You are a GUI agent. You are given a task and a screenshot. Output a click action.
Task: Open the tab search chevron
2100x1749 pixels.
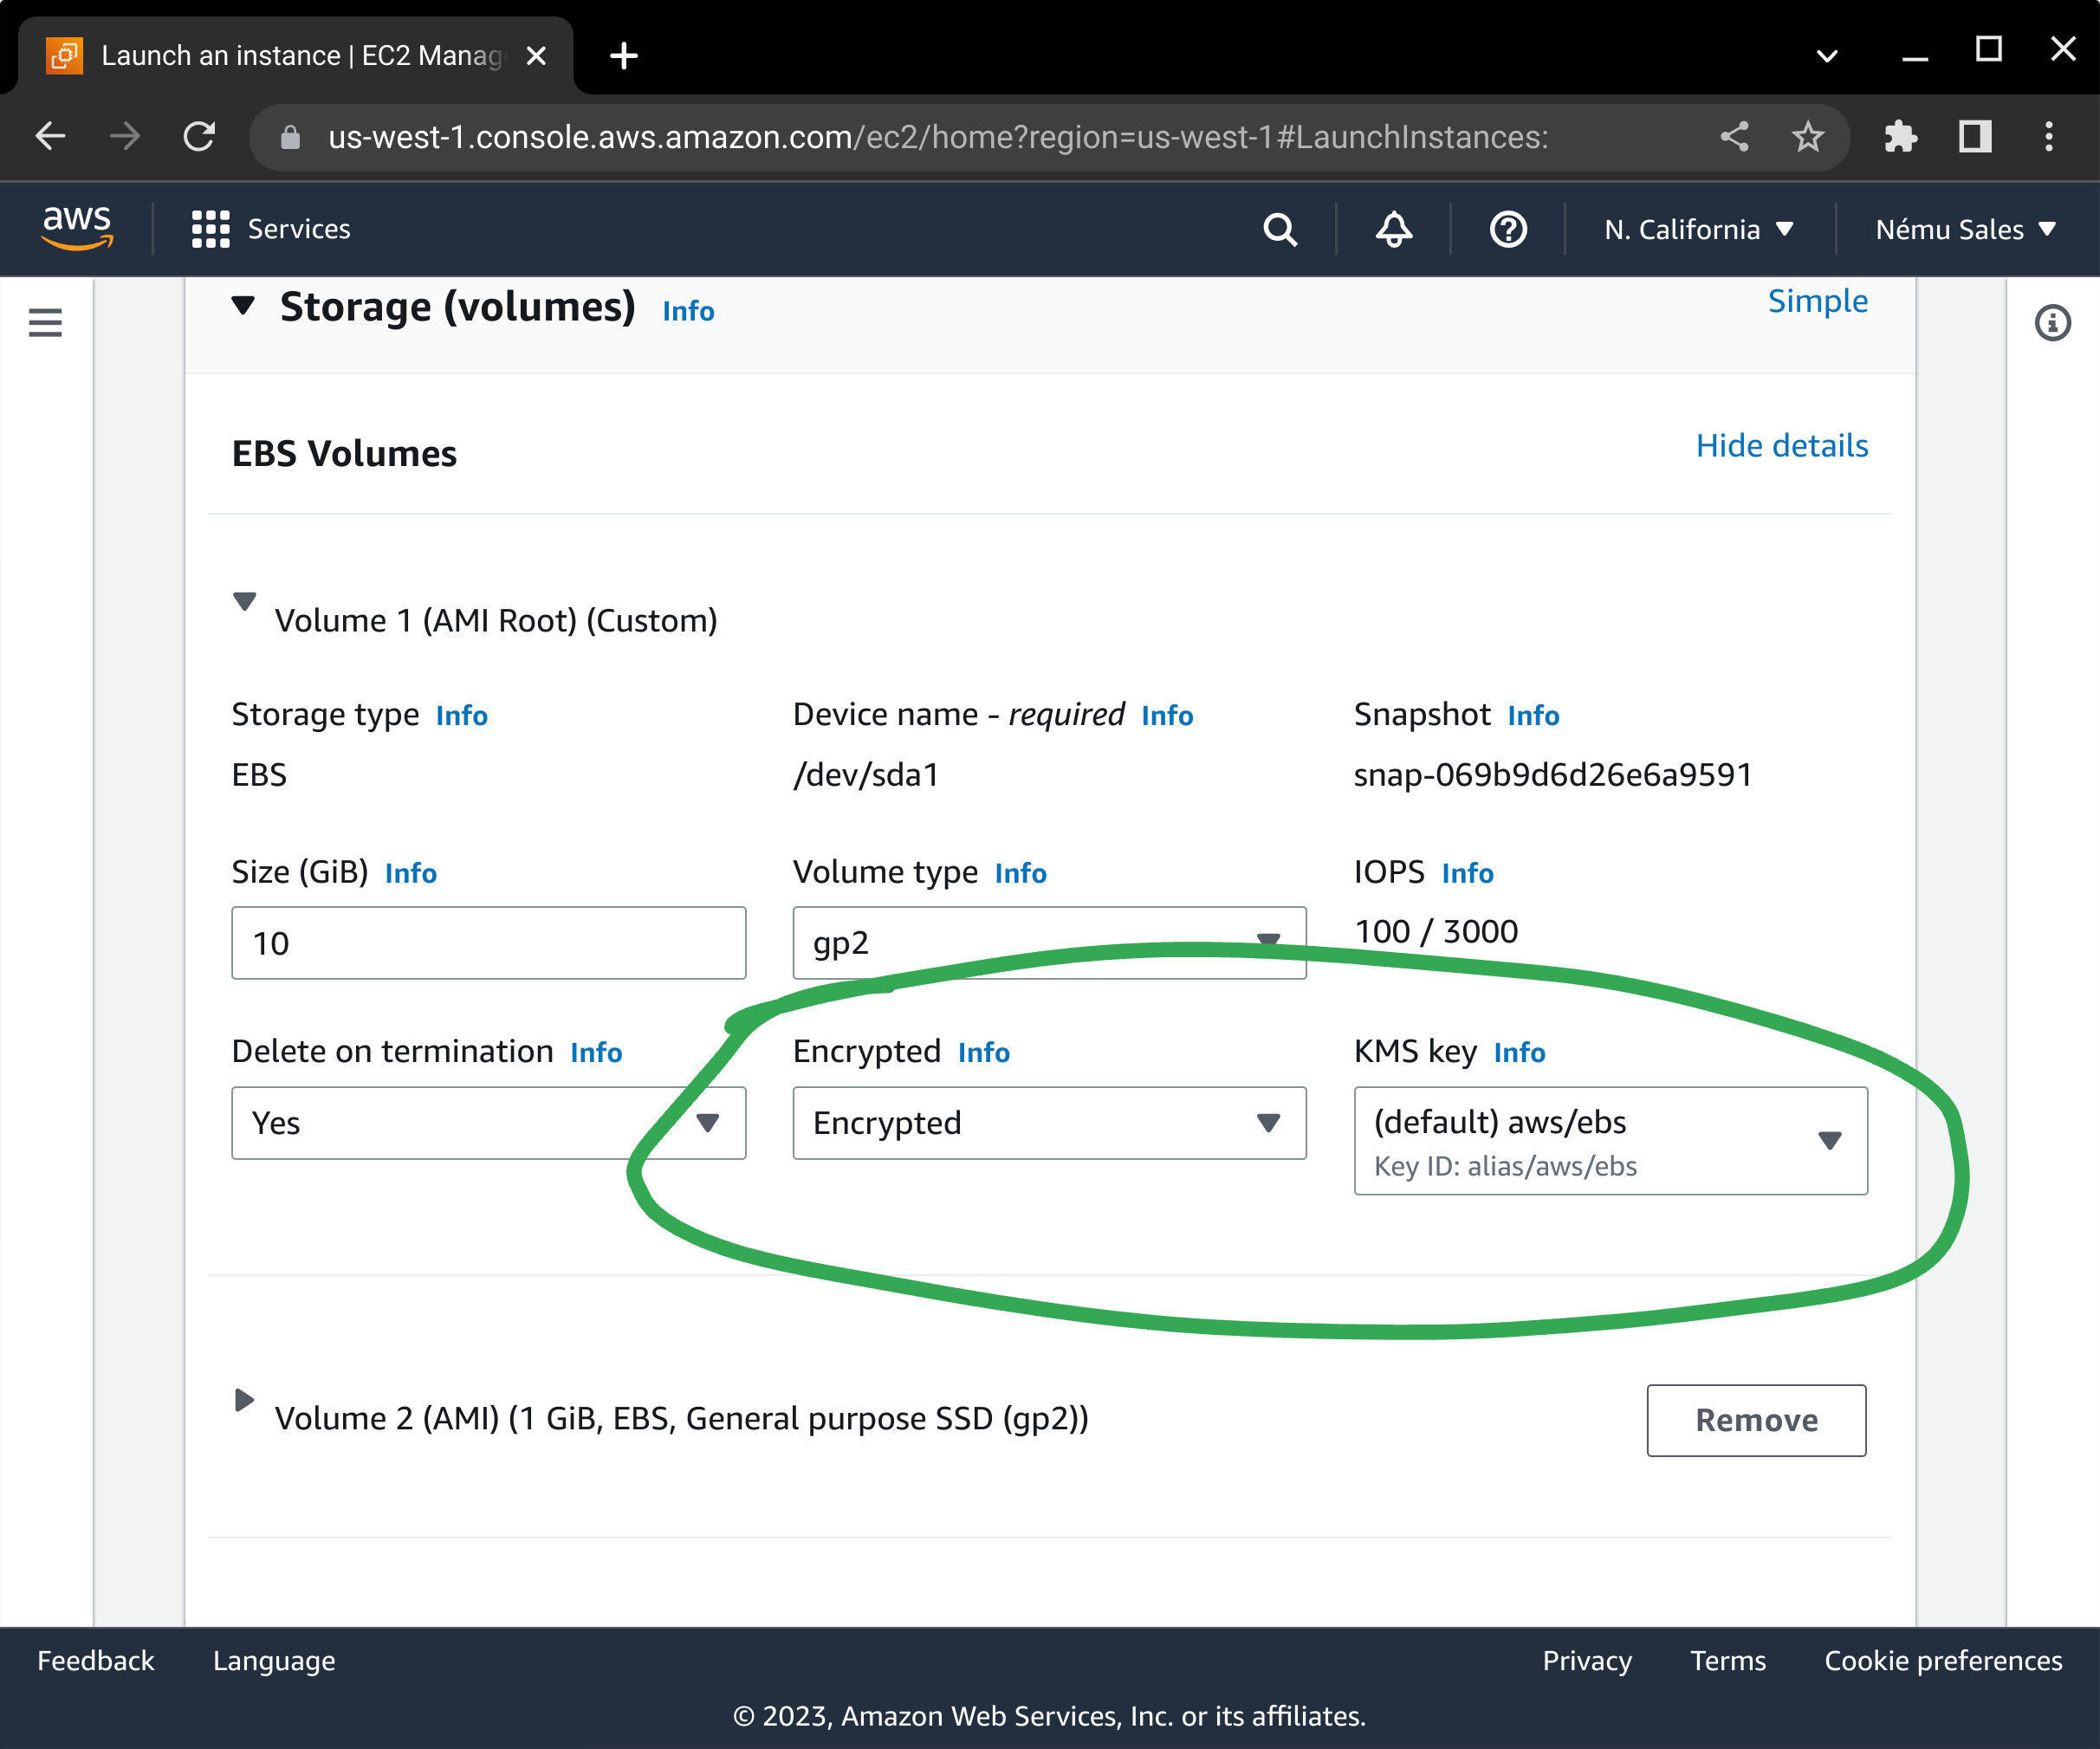pyautogui.click(x=1826, y=56)
